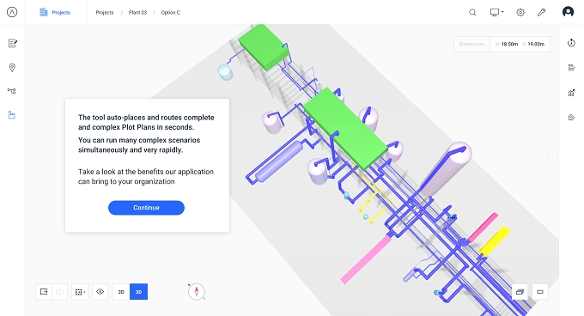Select the Option C breadcrumb
This screenshot has width=584, height=316.
tap(171, 12)
